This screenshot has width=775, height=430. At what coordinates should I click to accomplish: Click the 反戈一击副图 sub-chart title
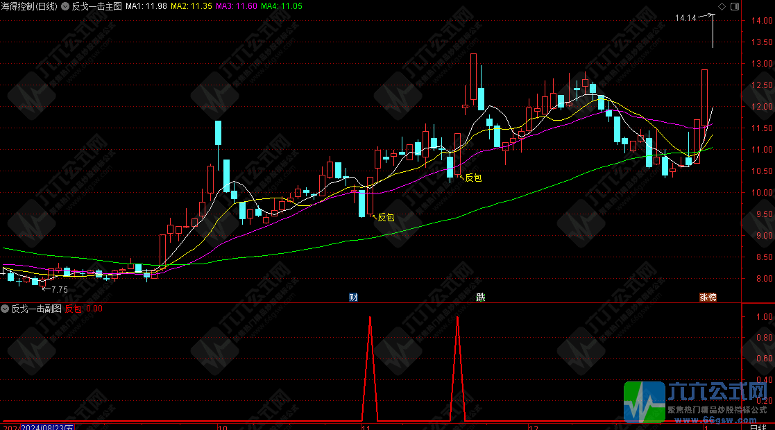[x=36, y=309]
